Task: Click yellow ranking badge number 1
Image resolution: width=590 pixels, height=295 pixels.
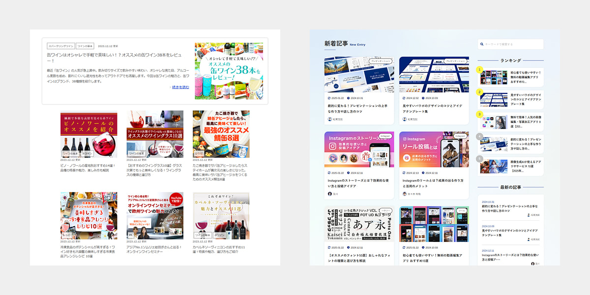Action: 479,69
